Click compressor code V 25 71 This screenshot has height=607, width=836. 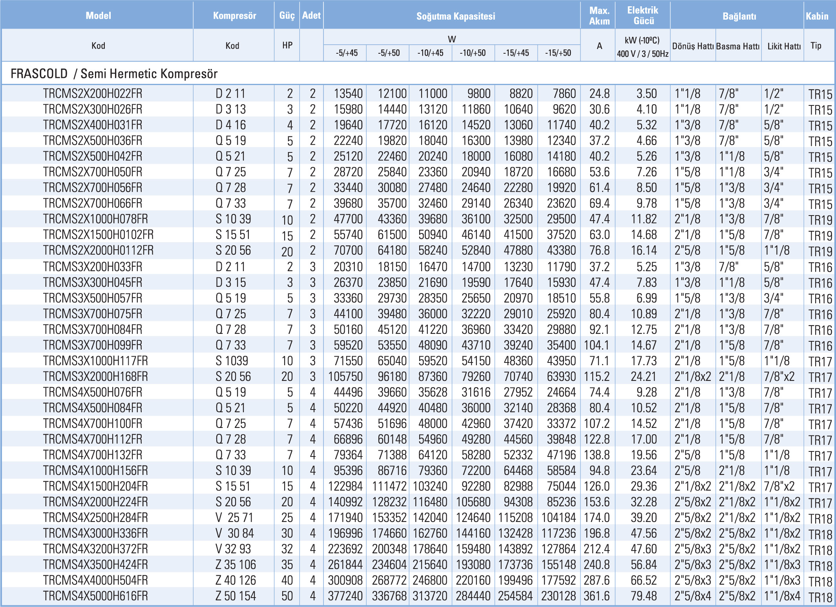[x=234, y=518]
